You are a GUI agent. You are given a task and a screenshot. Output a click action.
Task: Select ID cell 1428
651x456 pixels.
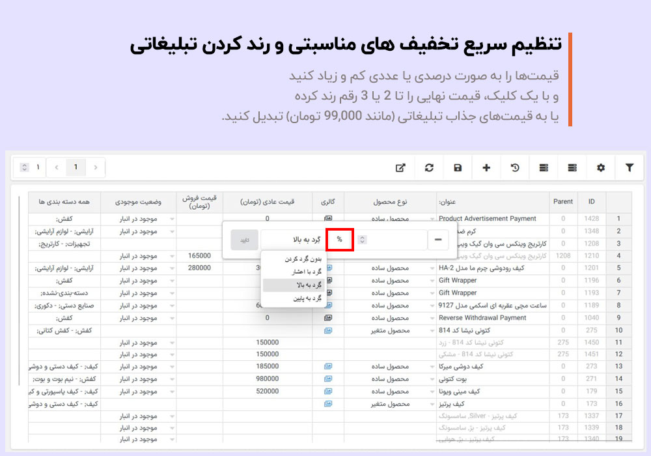pos(591,218)
